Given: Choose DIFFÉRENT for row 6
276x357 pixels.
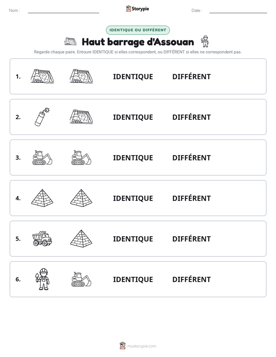Looking at the screenshot, I should [191, 279].
